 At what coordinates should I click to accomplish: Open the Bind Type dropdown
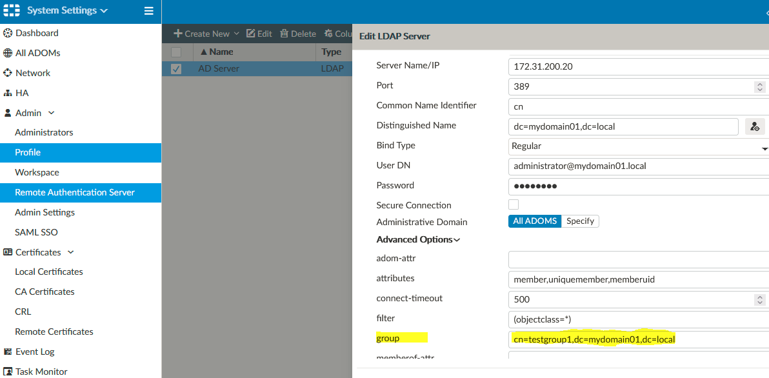click(x=637, y=146)
